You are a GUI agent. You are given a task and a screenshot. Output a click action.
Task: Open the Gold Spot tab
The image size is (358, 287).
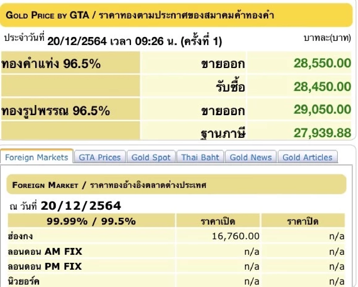click(151, 157)
